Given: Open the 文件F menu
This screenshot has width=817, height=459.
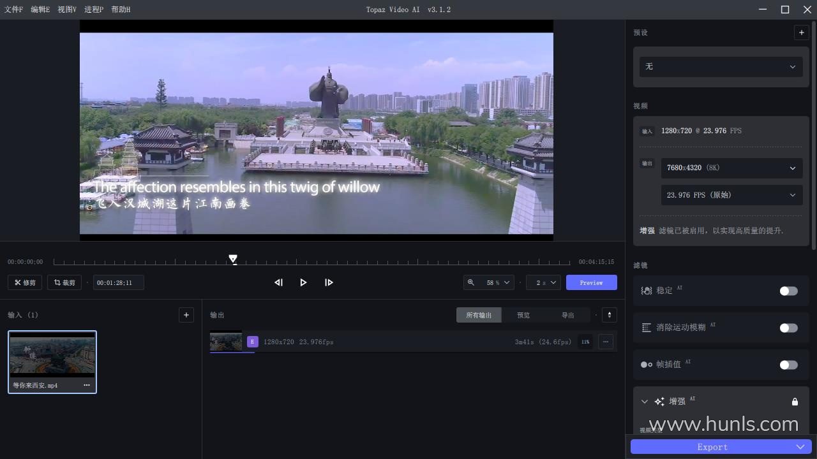Looking at the screenshot, I should coord(13,10).
